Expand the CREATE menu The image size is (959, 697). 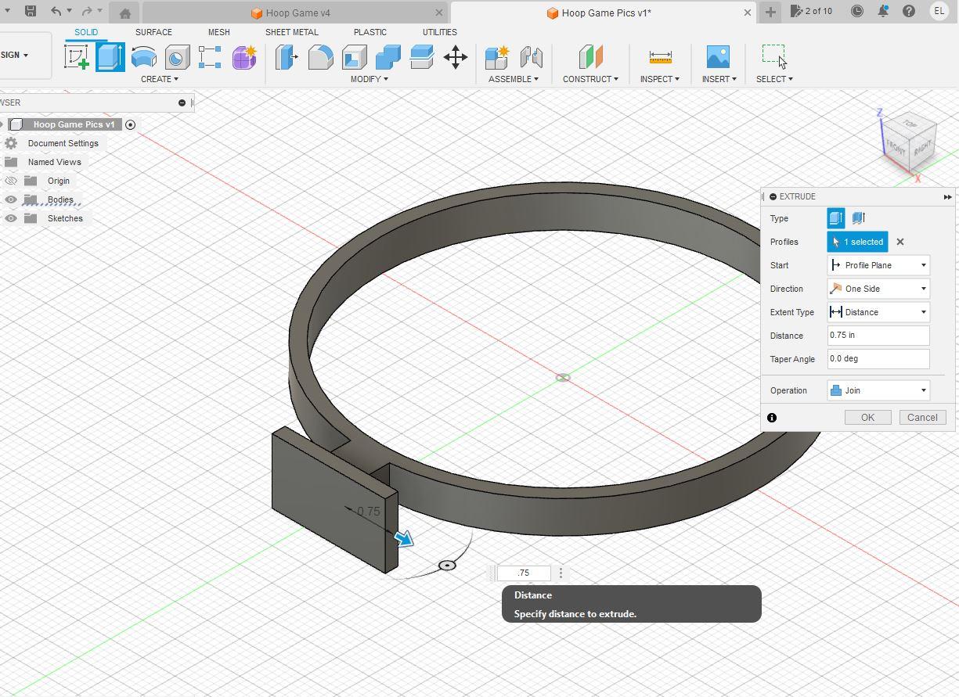[160, 79]
